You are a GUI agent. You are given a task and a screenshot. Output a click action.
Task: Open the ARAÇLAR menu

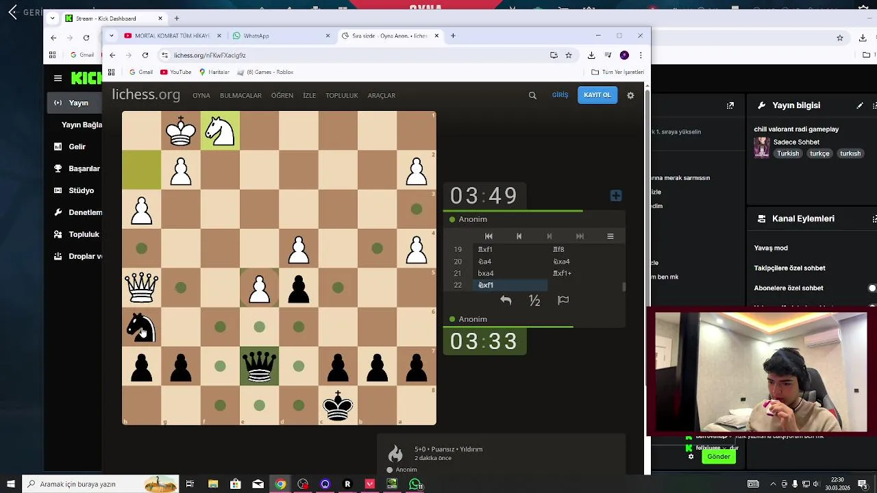tap(382, 95)
